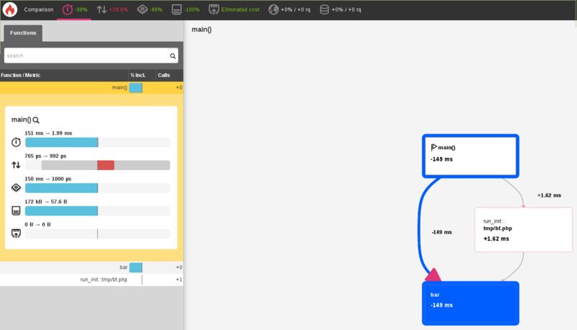The height and width of the screenshot is (330, 577).
Task: Select the I/O wait arrows metric
Action: click(113, 9)
